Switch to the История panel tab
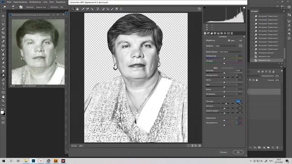Image resolution: width=292 pixels, height=164 pixels. point(255,11)
